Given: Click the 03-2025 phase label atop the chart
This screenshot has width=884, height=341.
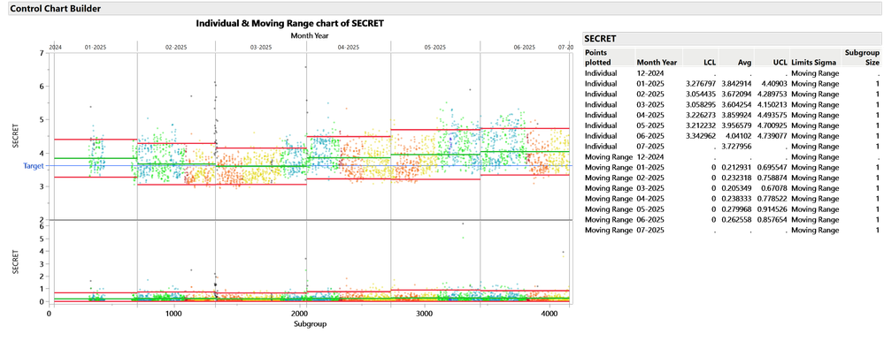Looking at the screenshot, I should point(260,48).
